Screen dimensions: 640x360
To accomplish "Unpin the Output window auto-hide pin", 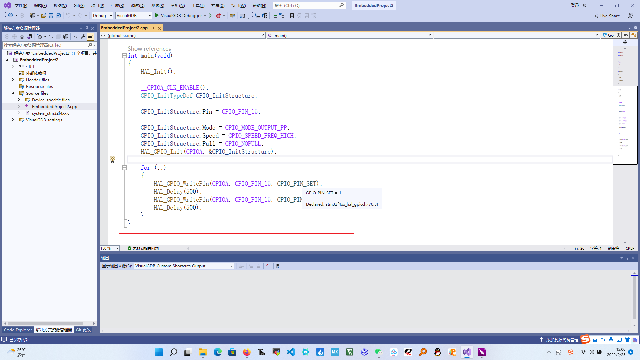I will point(627,258).
